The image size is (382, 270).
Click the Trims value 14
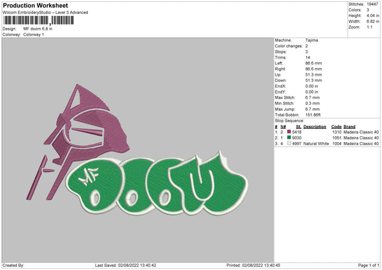click(308, 57)
